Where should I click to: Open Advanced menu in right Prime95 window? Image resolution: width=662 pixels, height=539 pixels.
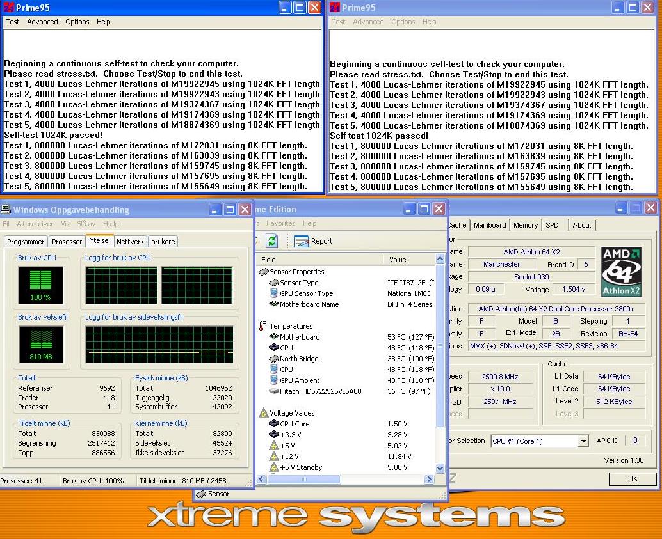368,22
